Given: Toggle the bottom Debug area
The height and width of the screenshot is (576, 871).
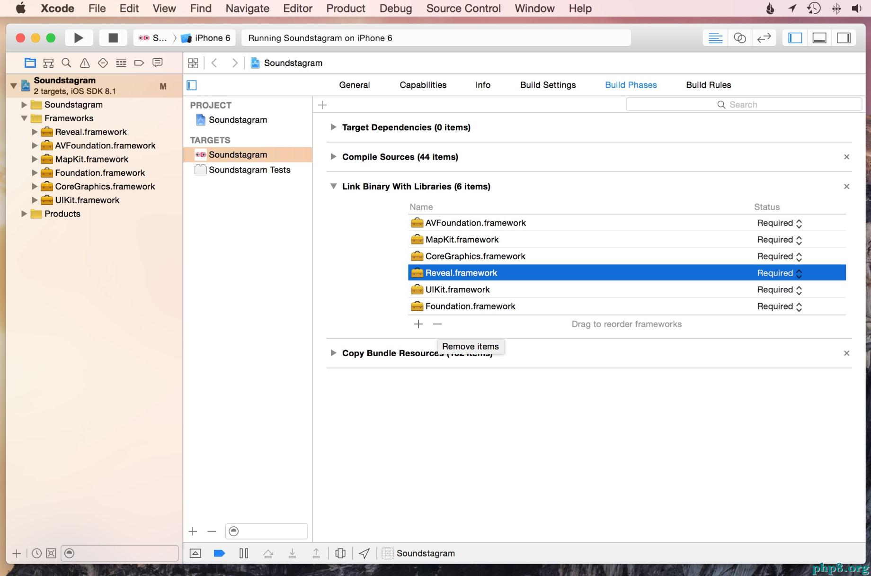Looking at the screenshot, I should pyautogui.click(x=819, y=38).
